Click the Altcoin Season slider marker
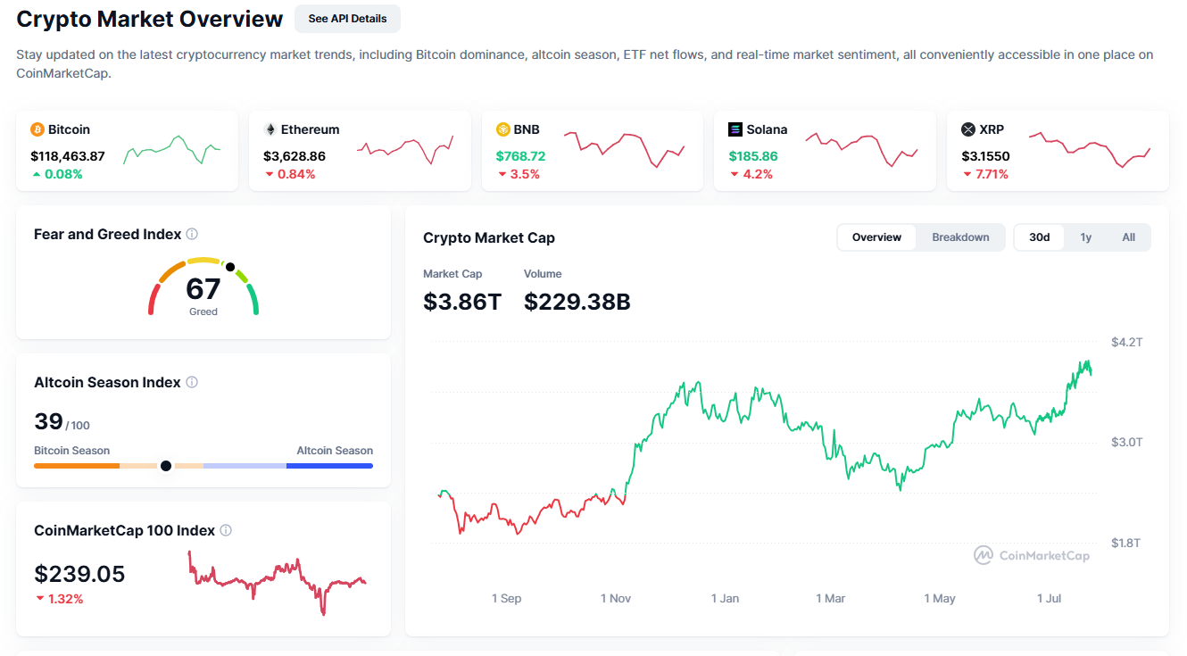Viewport: 1187px width, 656px height. click(x=165, y=466)
